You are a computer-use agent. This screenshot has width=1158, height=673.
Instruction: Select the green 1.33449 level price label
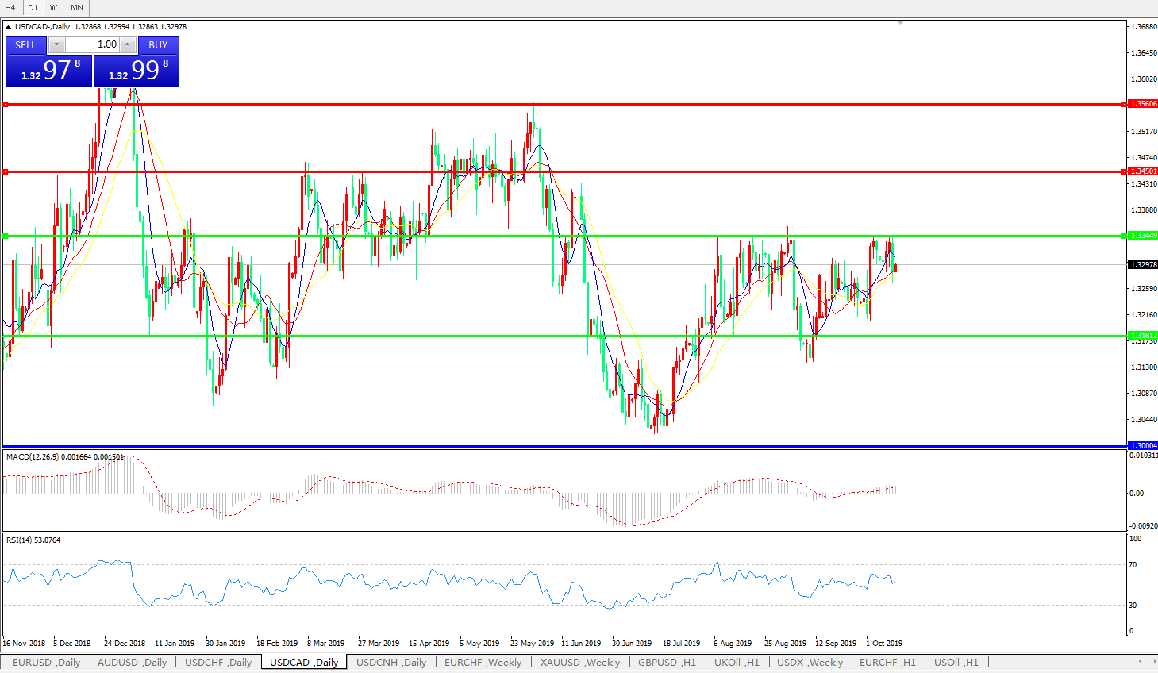point(1143,236)
